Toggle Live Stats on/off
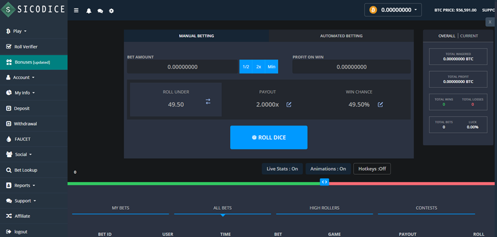 tap(282, 169)
